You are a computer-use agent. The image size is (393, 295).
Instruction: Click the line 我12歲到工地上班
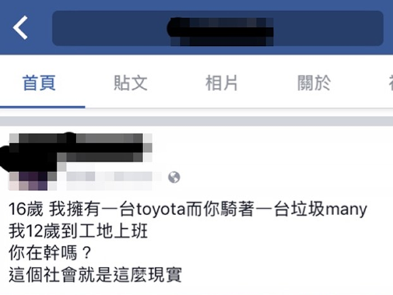point(78,231)
